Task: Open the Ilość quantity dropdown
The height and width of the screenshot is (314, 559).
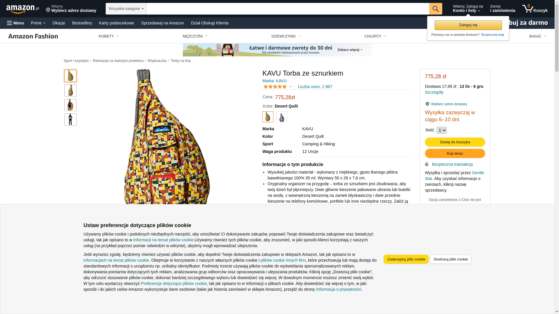Action: coord(441,130)
